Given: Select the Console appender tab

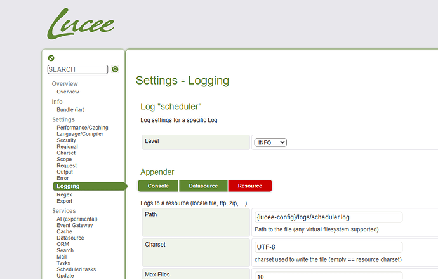Looking at the screenshot, I should (158, 186).
